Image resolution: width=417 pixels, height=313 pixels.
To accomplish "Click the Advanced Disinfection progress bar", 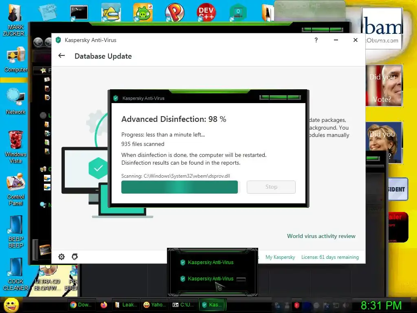I will pyautogui.click(x=180, y=187).
